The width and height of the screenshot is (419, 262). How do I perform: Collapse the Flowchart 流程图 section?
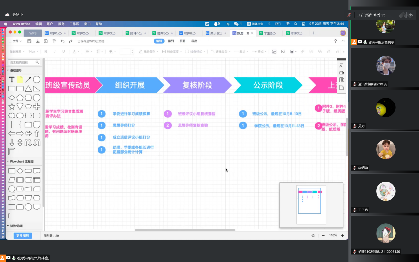pos(8,162)
